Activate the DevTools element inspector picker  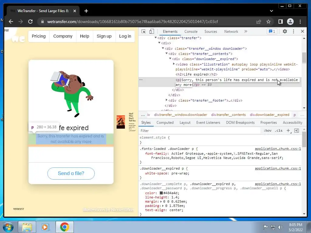(144, 31)
